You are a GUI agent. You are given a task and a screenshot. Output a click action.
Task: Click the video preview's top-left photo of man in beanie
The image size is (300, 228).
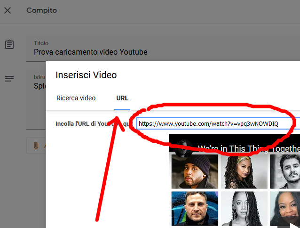[x=195, y=171]
